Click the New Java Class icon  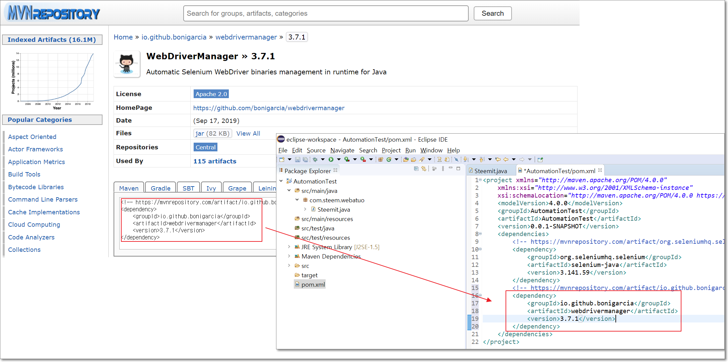389,159
